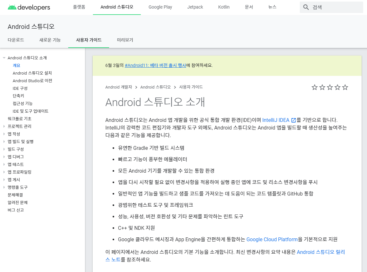Click the search magnifier icon

[306, 7]
